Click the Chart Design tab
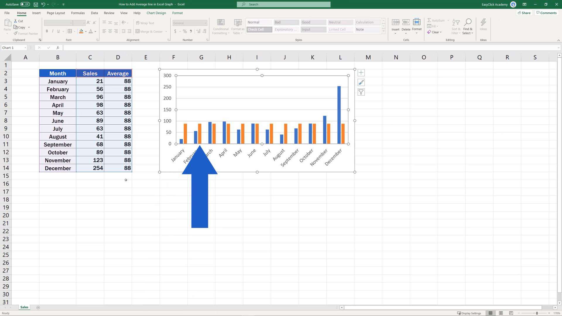Screen dimensions: 562x316 click(x=156, y=13)
